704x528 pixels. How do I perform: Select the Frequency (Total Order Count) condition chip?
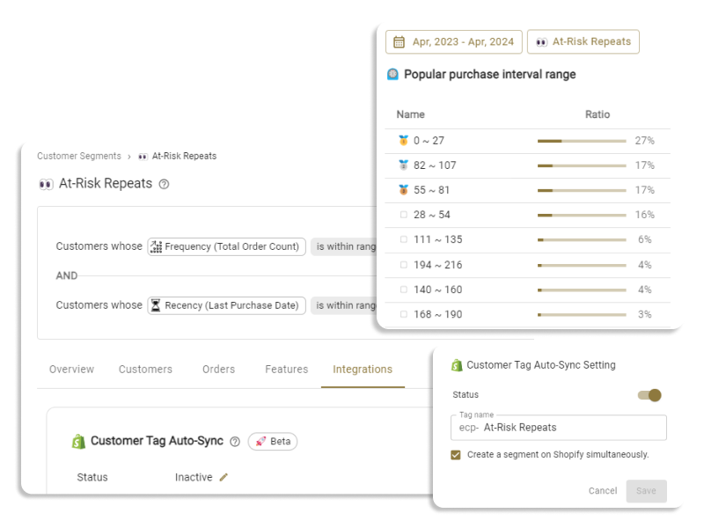tap(227, 246)
